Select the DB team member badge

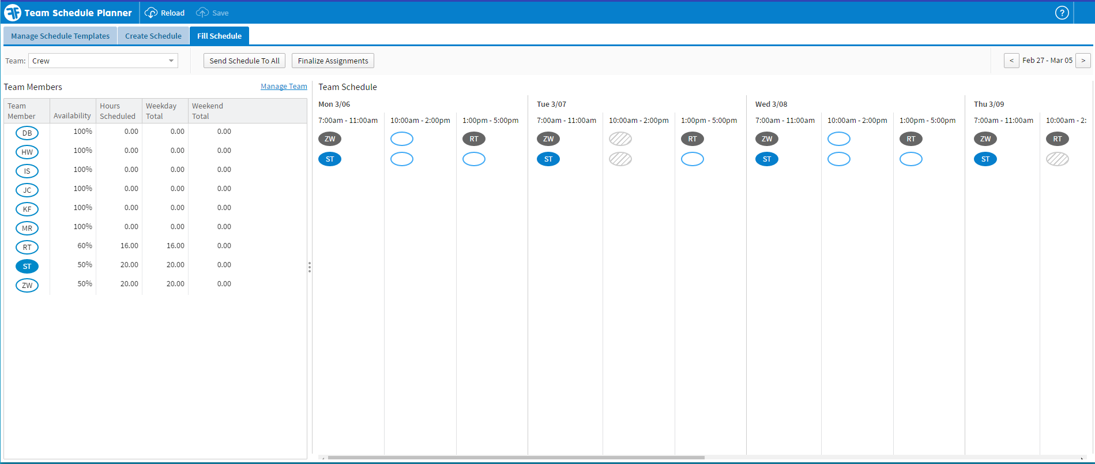point(27,133)
